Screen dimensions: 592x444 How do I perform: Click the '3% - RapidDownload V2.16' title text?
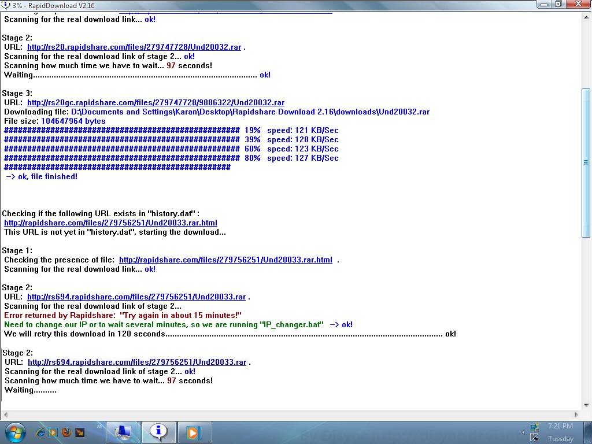click(54, 5)
